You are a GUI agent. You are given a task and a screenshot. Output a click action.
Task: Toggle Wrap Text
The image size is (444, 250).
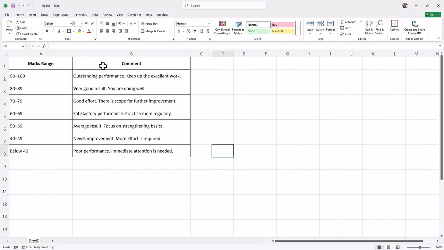click(x=149, y=24)
